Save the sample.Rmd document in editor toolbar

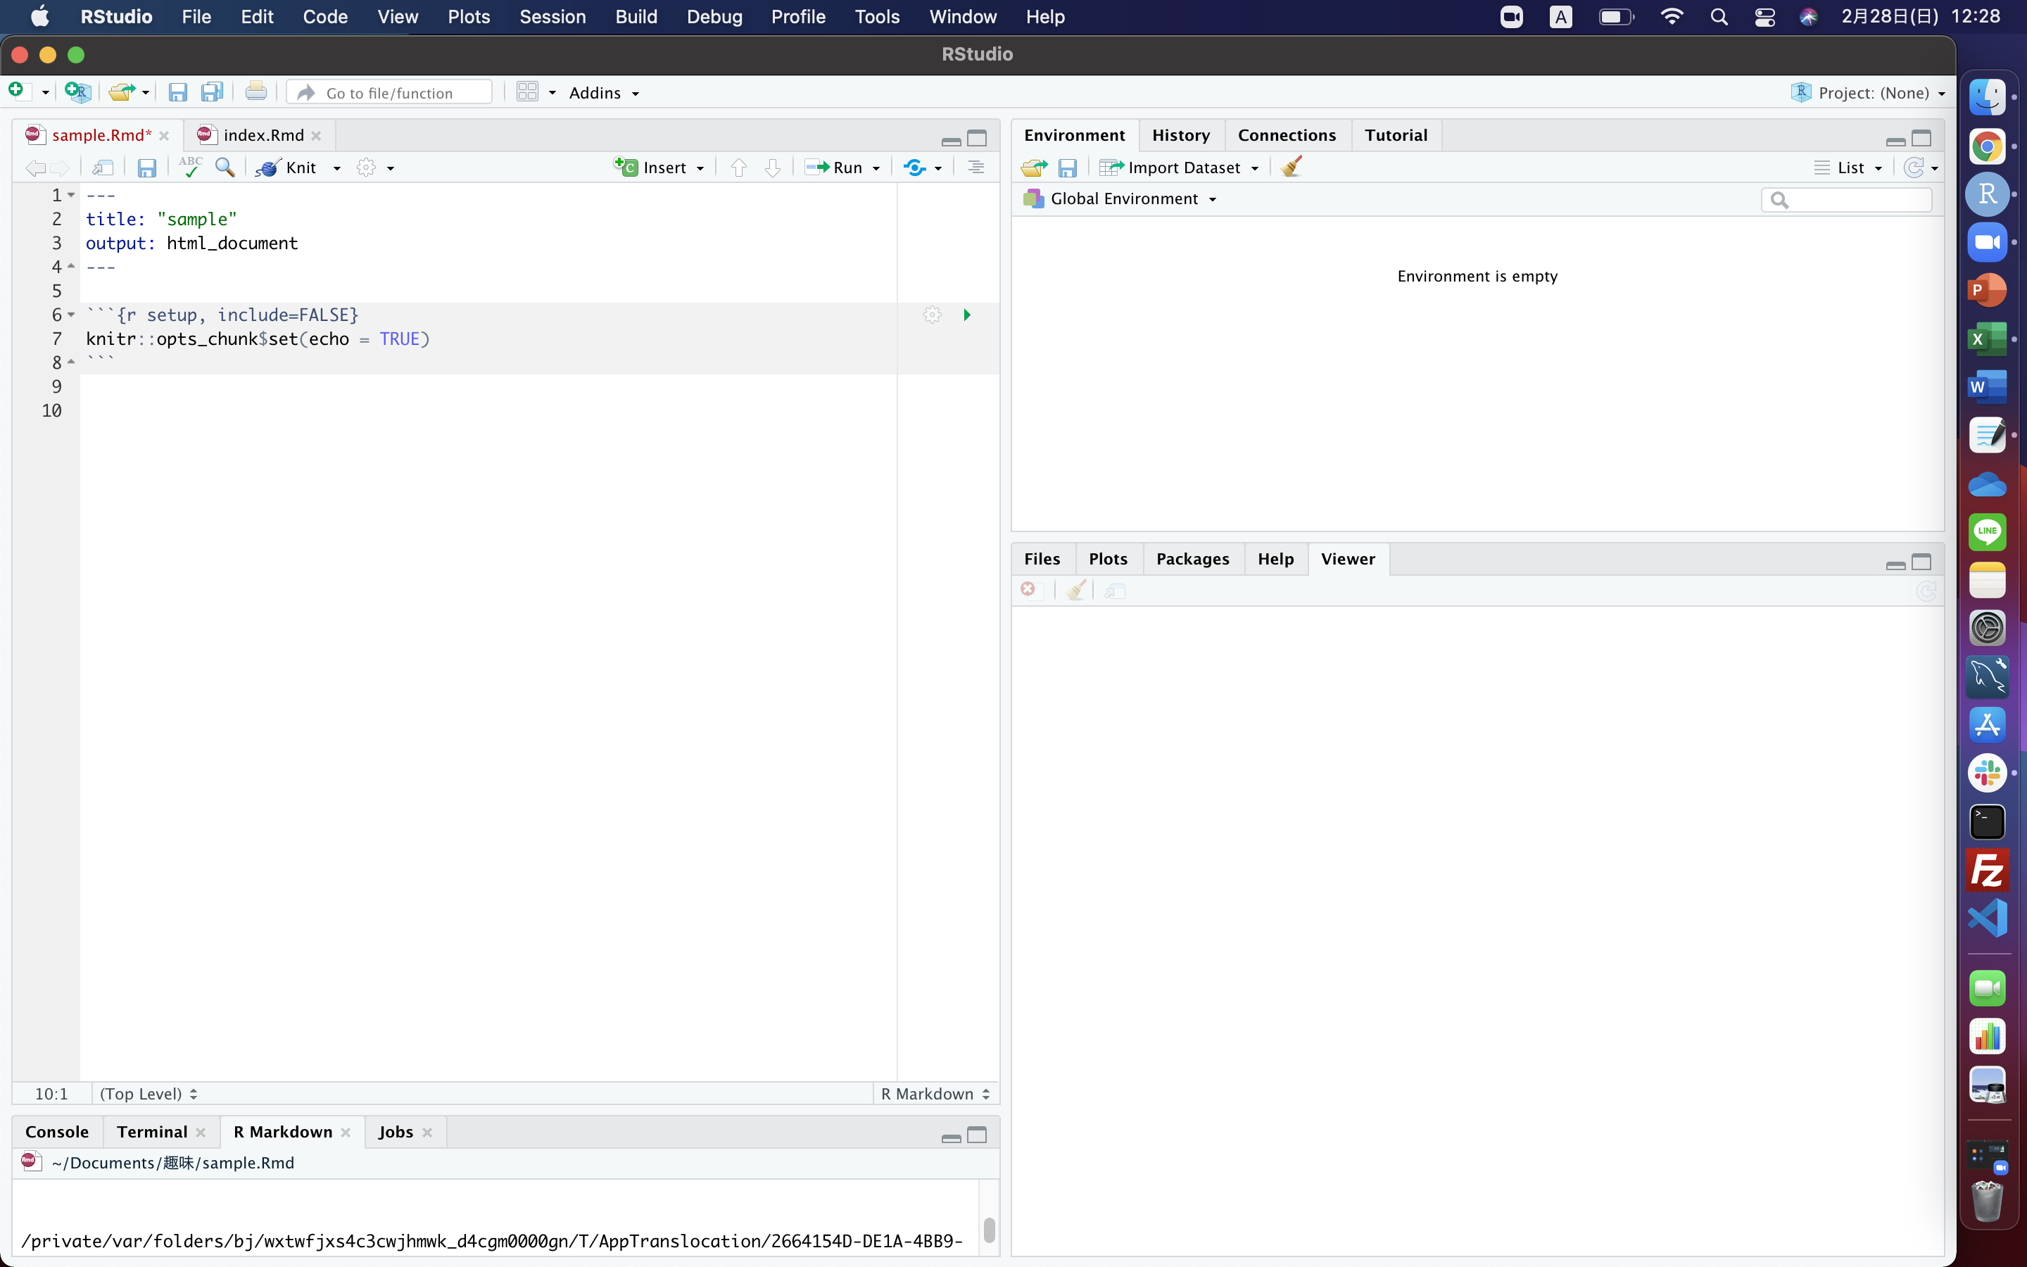[x=146, y=168]
